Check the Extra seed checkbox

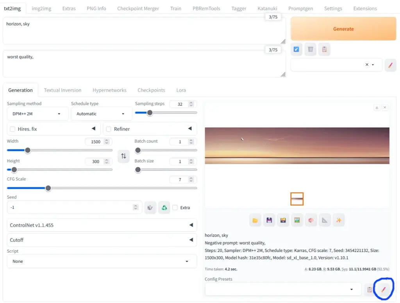175,208
